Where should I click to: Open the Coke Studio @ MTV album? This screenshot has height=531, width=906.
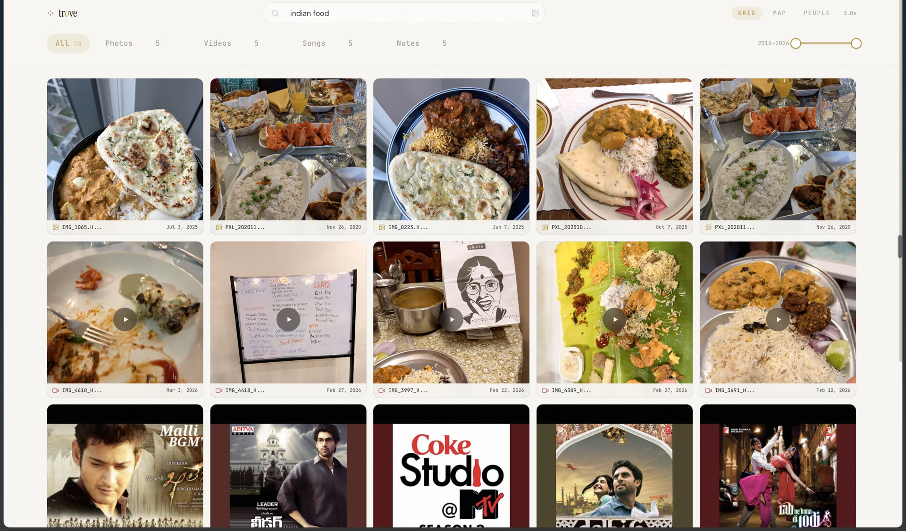[452, 466]
